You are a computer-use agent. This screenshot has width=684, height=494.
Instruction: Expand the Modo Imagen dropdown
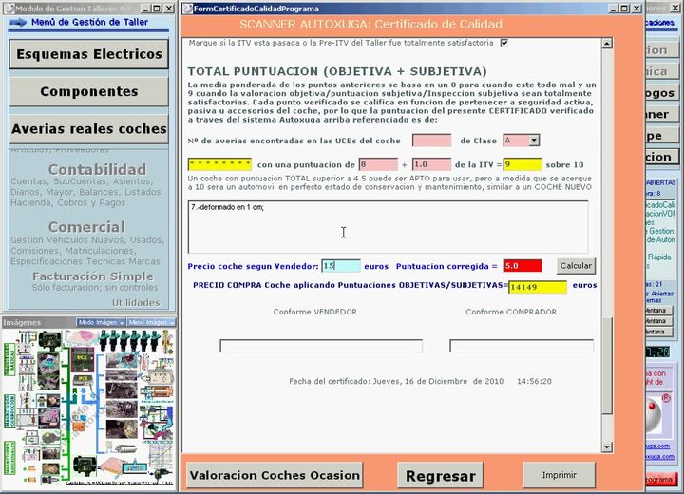[x=101, y=322]
